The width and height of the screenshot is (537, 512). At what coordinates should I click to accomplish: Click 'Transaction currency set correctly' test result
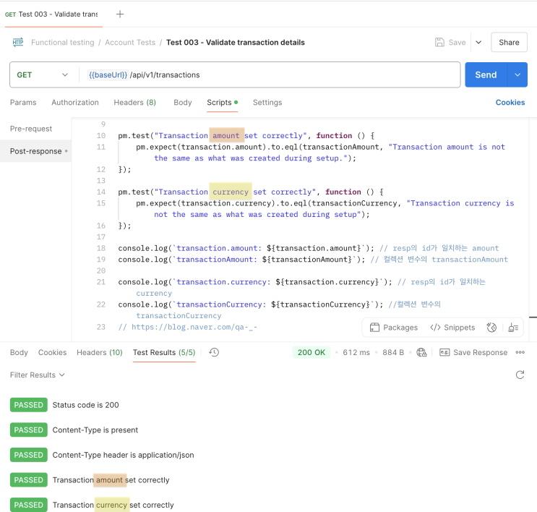click(113, 505)
